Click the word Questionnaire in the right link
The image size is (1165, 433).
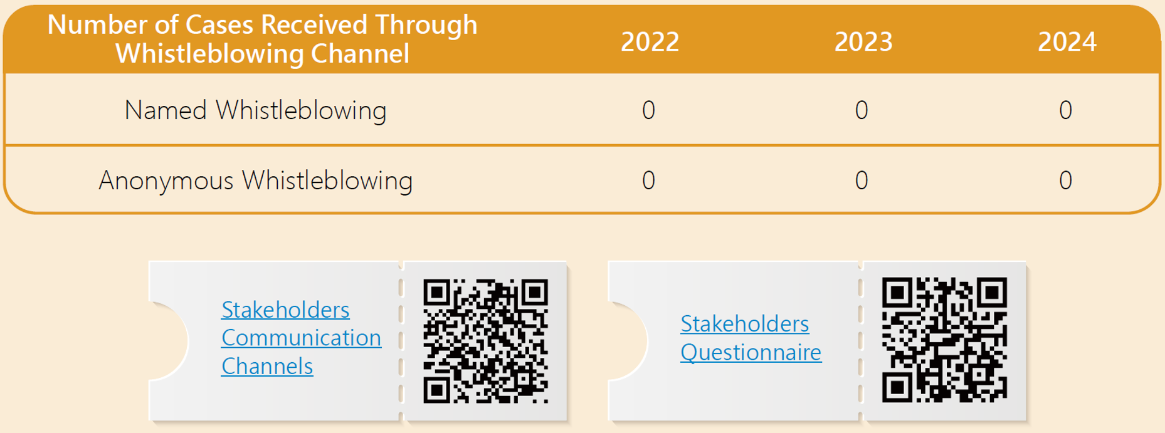click(751, 352)
